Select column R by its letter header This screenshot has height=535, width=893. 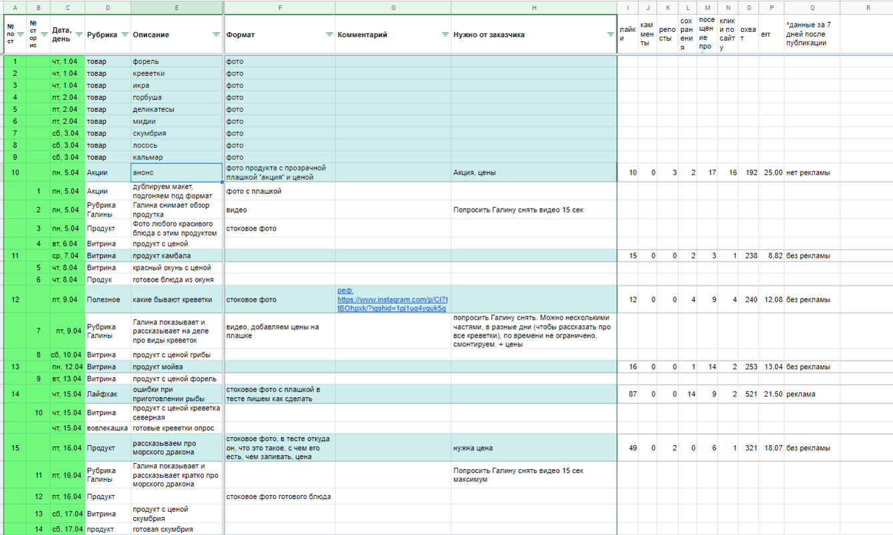tap(867, 7)
